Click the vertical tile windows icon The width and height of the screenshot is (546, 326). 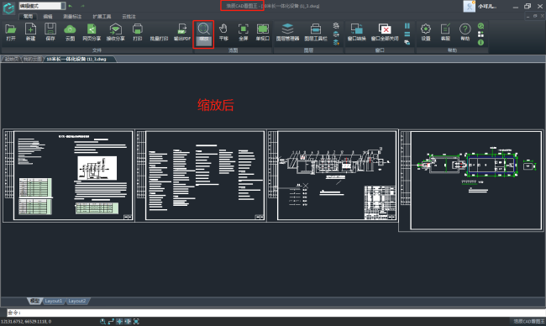(407, 26)
